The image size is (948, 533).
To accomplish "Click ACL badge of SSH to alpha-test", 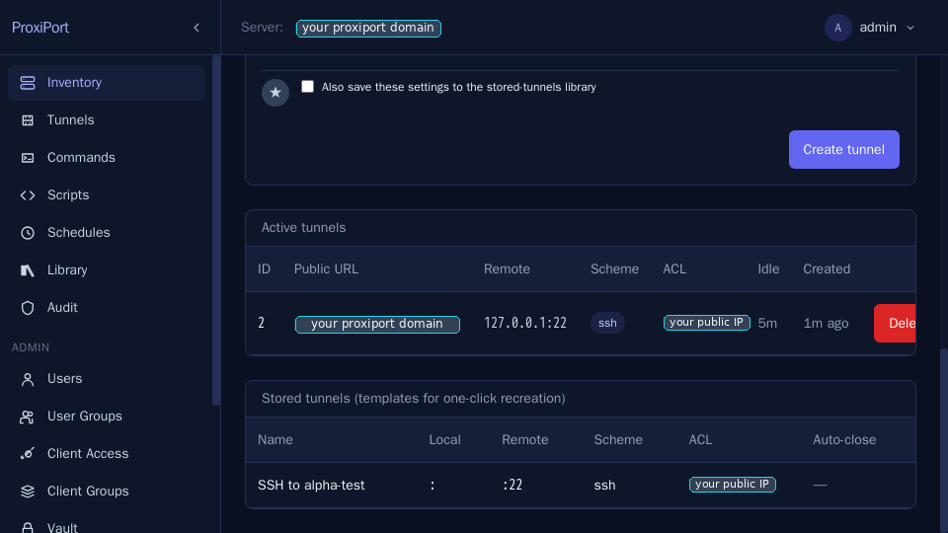I will [x=732, y=485].
